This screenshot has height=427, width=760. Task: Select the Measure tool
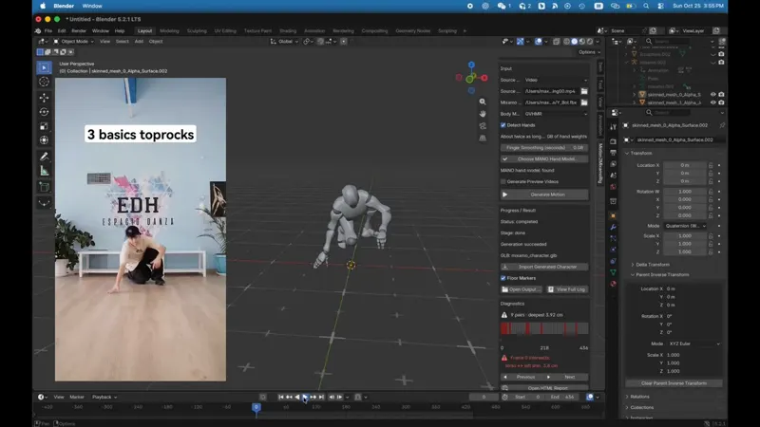44,171
